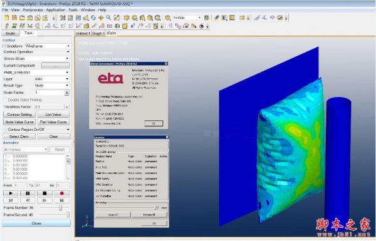Jump to the first animation frame
Screen dimensions: 376x241
(11, 200)
